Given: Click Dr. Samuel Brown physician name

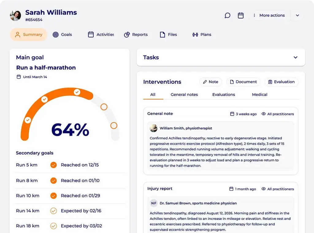Looking at the screenshot, I should pos(198,203).
